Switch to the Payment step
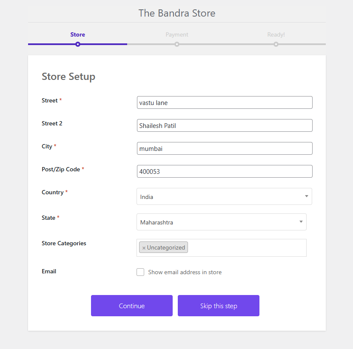 [177, 34]
